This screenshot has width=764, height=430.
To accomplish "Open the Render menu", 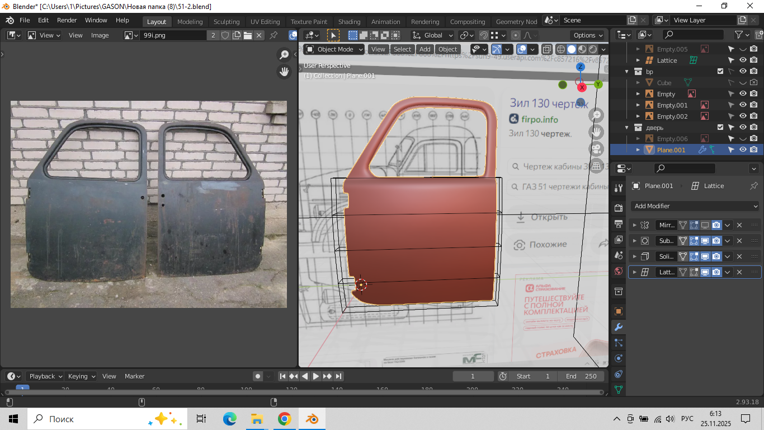I will click(x=67, y=20).
